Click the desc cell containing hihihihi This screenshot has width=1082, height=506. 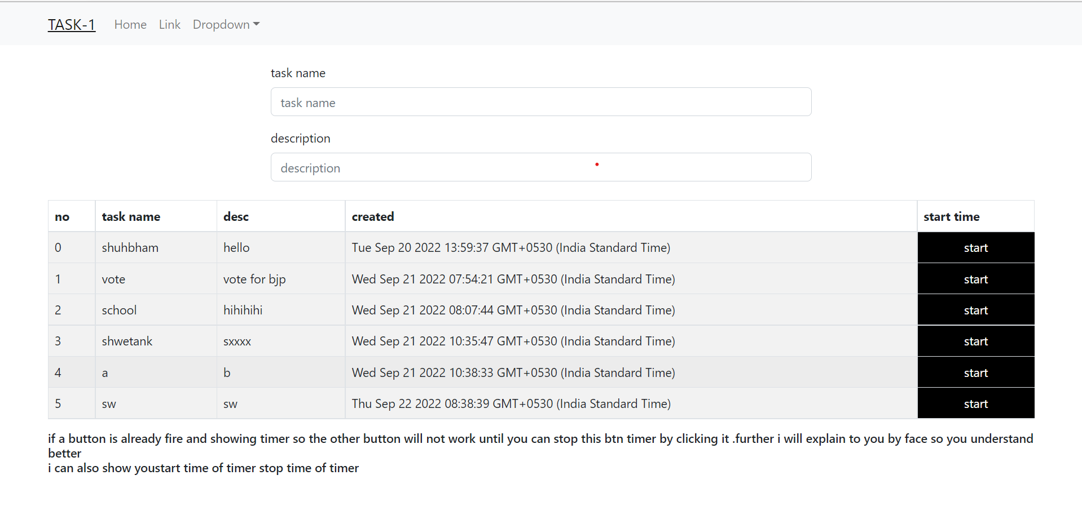click(243, 309)
